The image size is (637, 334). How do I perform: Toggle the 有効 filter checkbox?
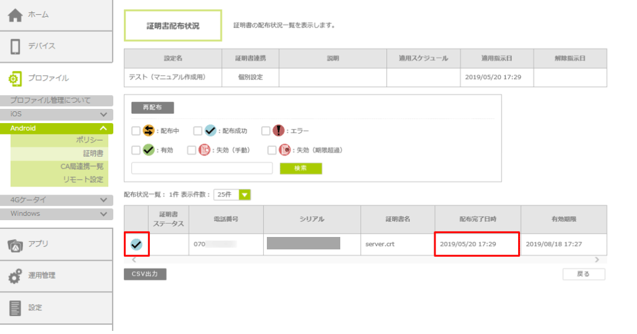[x=136, y=150]
